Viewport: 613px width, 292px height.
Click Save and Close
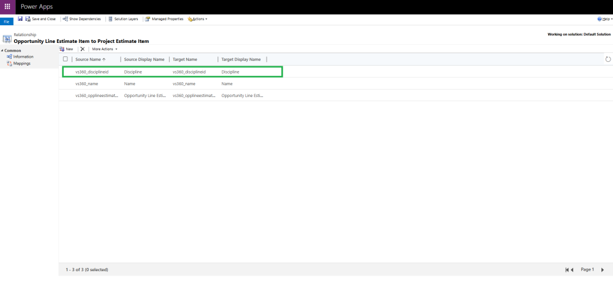click(x=40, y=19)
